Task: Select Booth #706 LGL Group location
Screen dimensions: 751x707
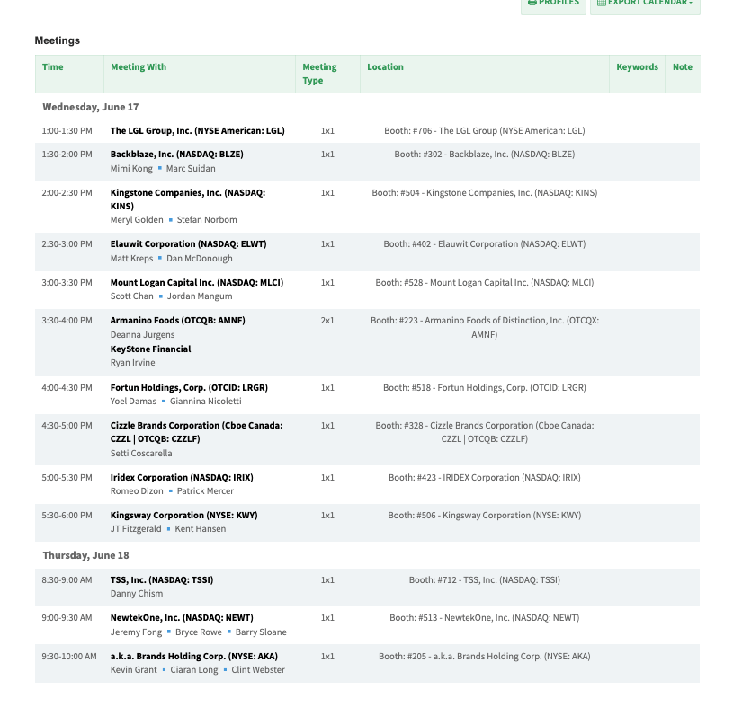Action: click(x=484, y=130)
